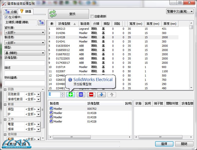Click the 設備型號 filter input field
The height and width of the screenshot is (150, 197).
click(25, 63)
